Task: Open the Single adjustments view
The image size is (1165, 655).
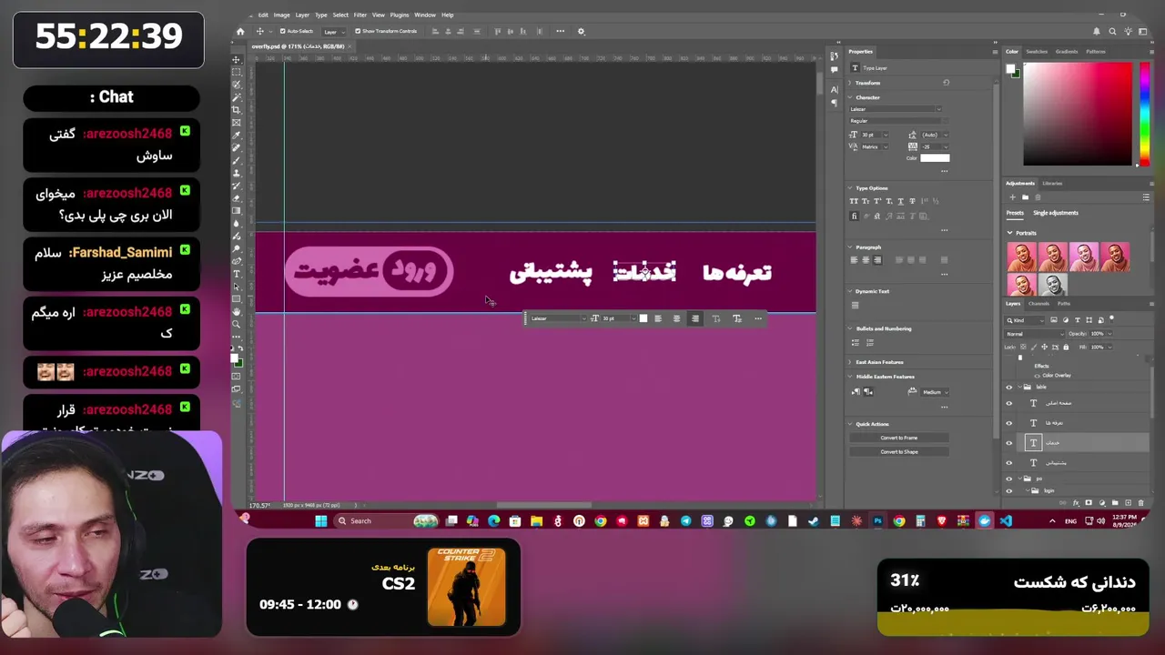Action: (1056, 213)
